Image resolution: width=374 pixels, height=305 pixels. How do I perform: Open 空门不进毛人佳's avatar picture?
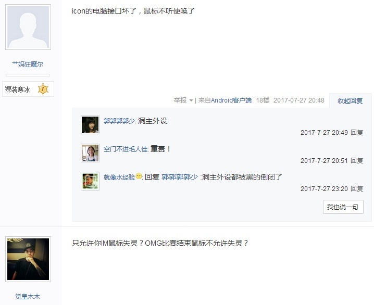90,153
